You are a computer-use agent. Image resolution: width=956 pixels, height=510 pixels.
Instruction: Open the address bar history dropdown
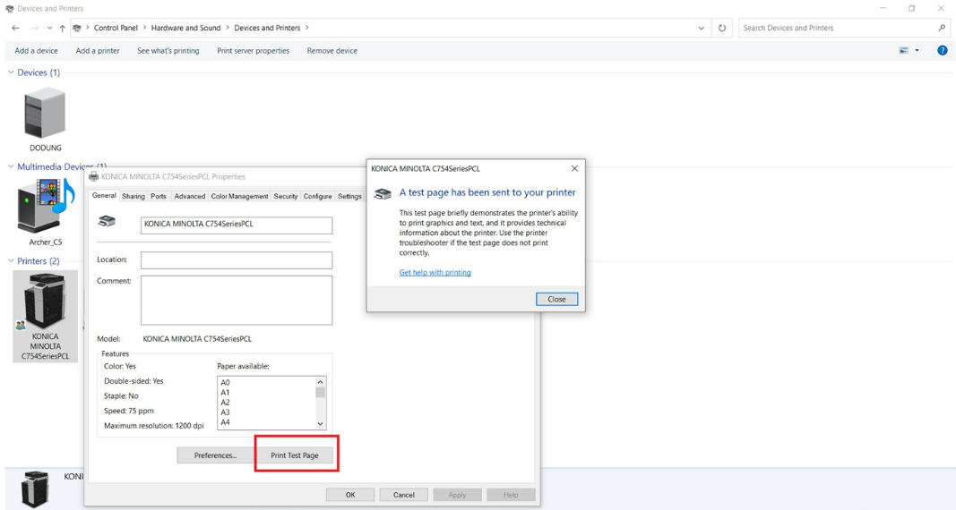(x=701, y=28)
